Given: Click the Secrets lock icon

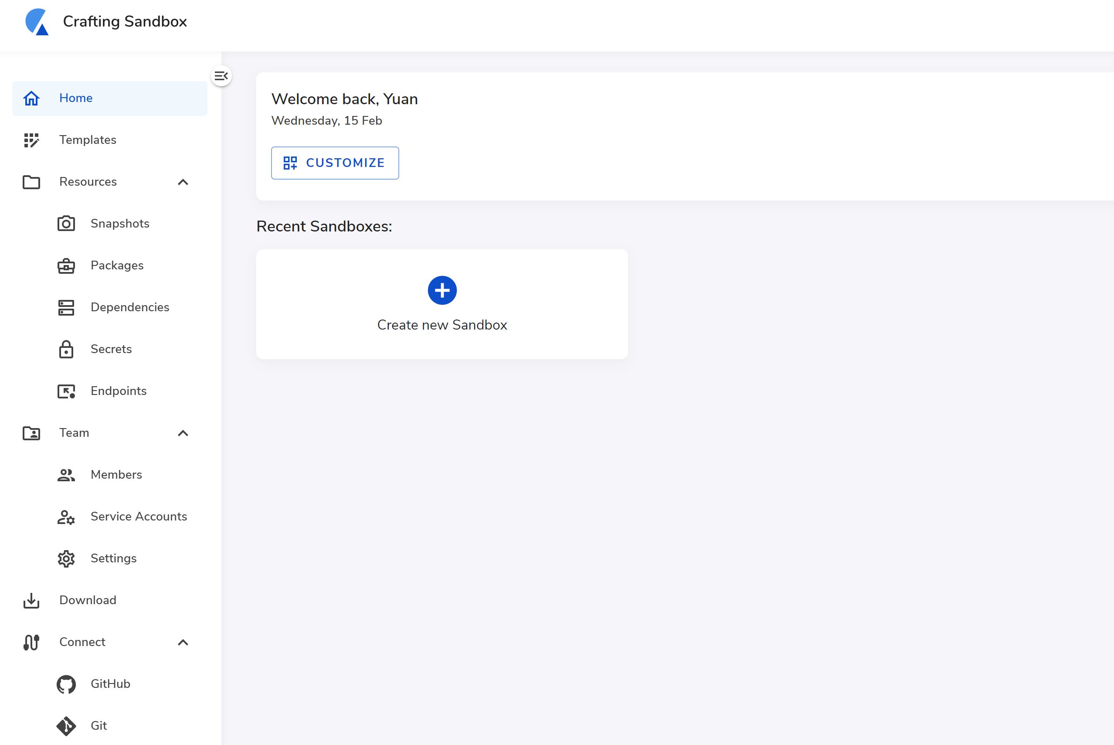Looking at the screenshot, I should [66, 349].
